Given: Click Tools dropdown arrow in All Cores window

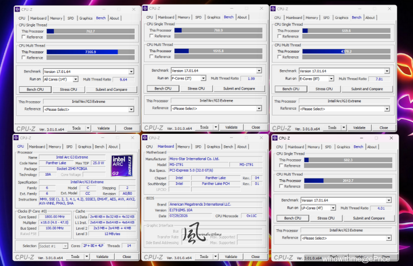Looking at the screenshot, I should [x=88, y=128].
